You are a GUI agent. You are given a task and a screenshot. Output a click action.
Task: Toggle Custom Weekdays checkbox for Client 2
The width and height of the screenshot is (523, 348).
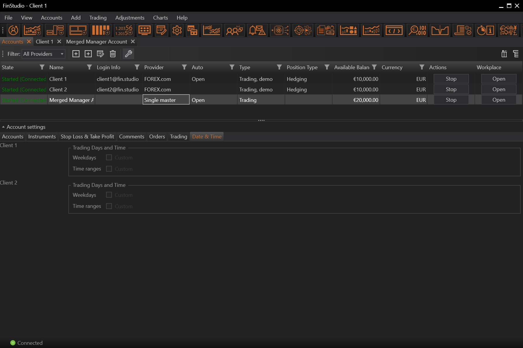point(109,195)
